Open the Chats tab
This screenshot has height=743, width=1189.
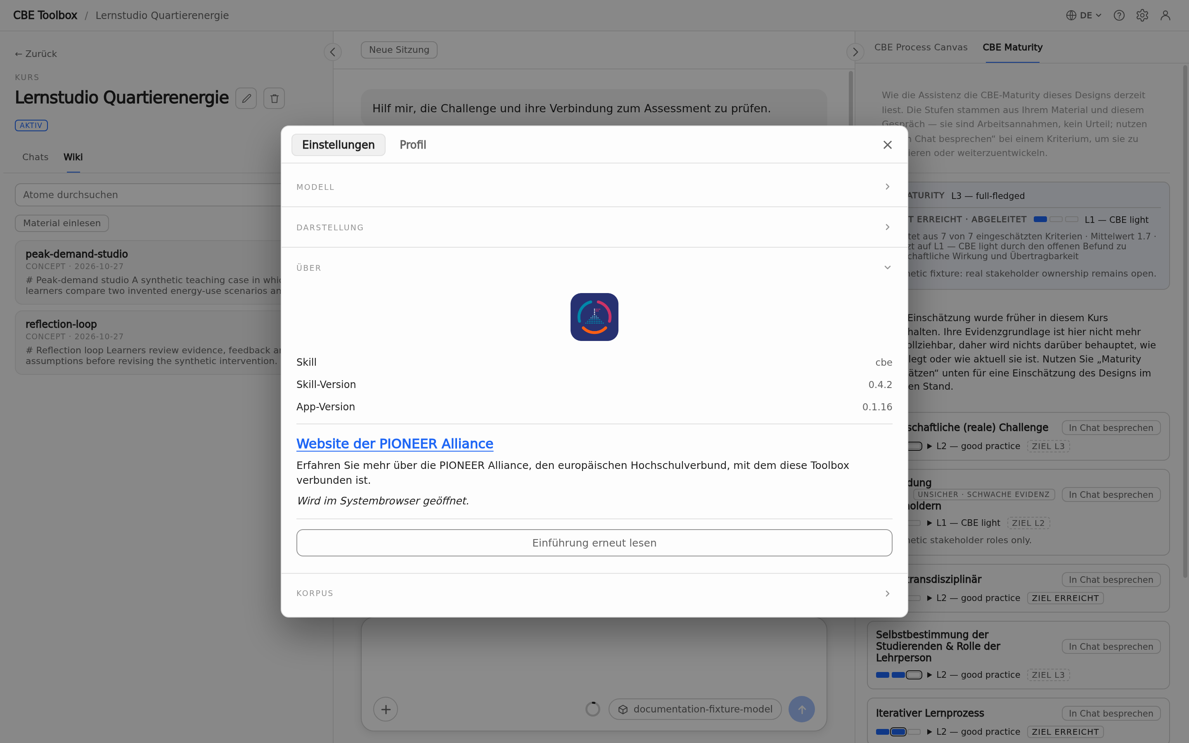(x=36, y=157)
